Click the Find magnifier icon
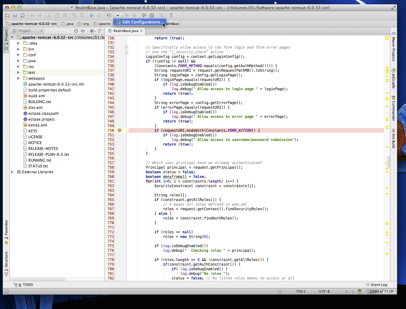 tap(74, 15)
